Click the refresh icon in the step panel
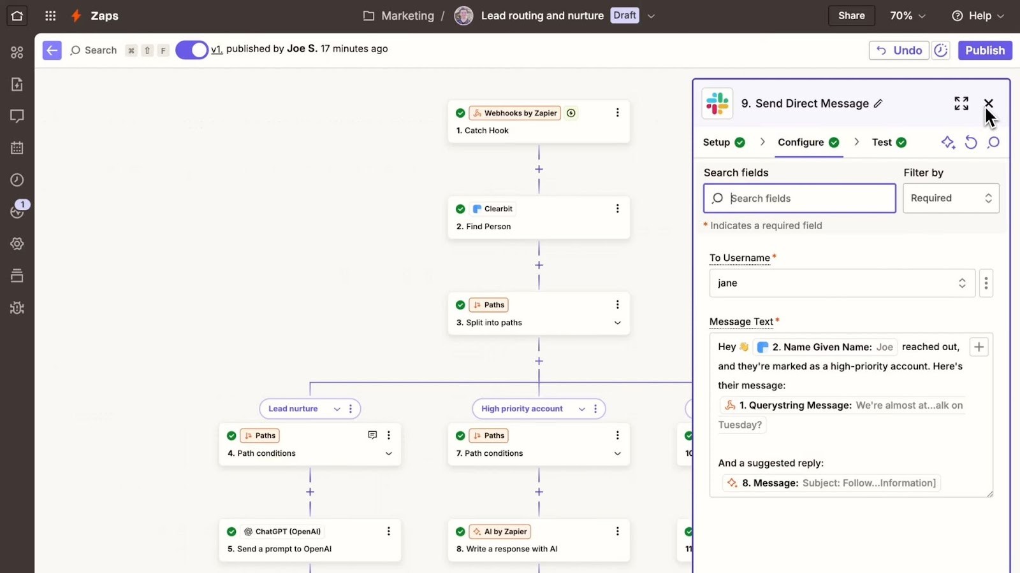The height and width of the screenshot is (573, 1020). [x=971, y=143]
